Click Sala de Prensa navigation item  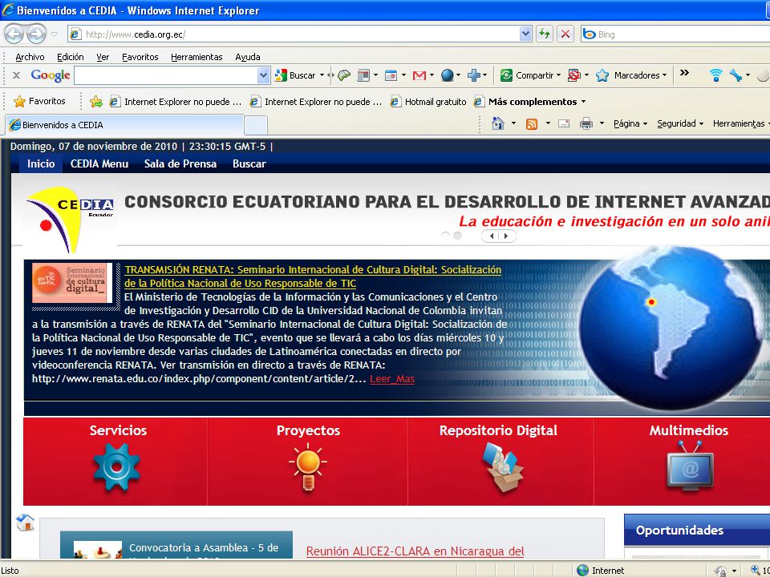coord(180,163)
